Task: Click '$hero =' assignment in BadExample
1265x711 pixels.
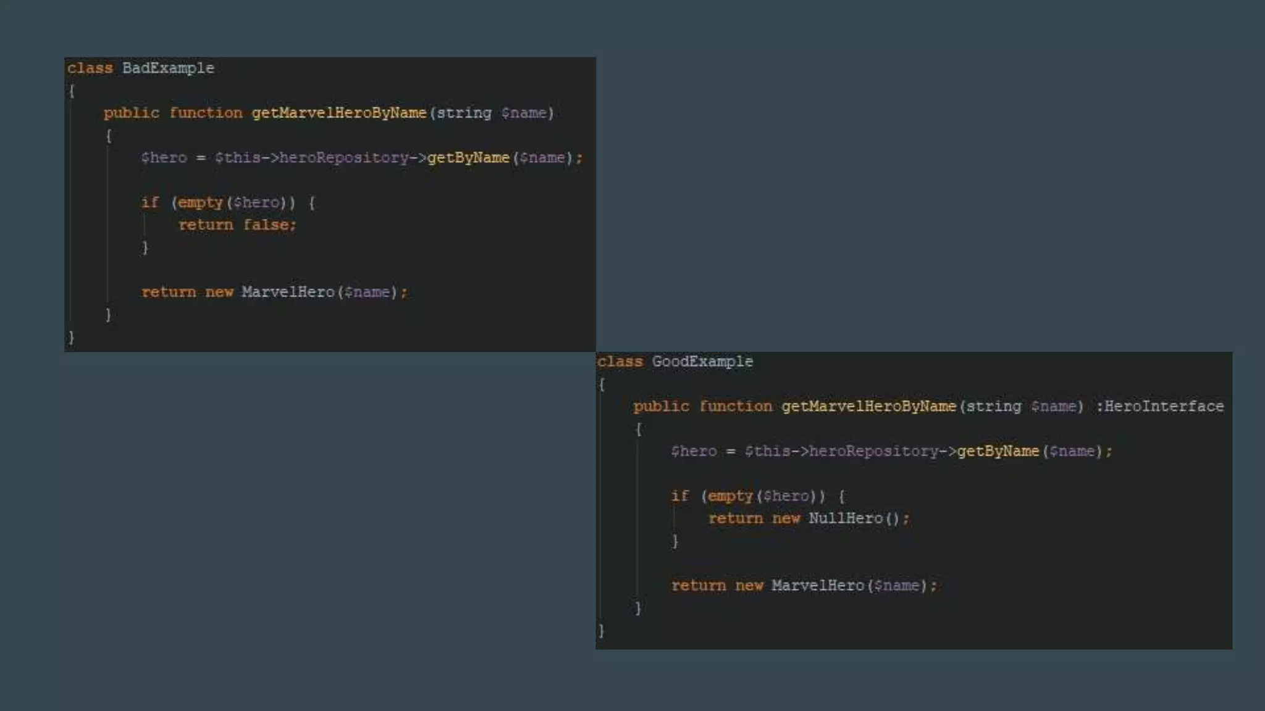Action: [173, 158]
